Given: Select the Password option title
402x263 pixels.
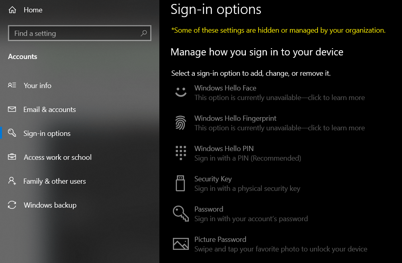Looking at the screenshot, I should coord(209,209).
